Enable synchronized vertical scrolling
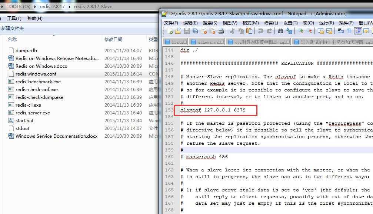The image size is (373, 214). (321, 31)
